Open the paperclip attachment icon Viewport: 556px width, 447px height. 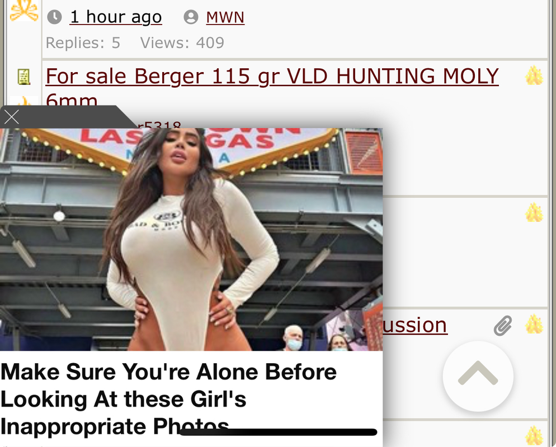pos(503,325)
